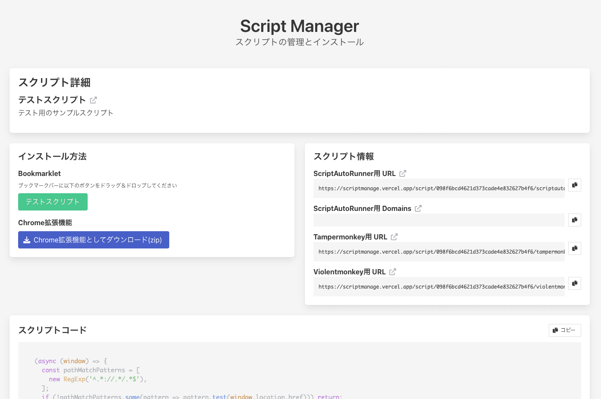Click the ScriptAutoRunner用 Domains label

pyautogui.click(x=362, y=208)
